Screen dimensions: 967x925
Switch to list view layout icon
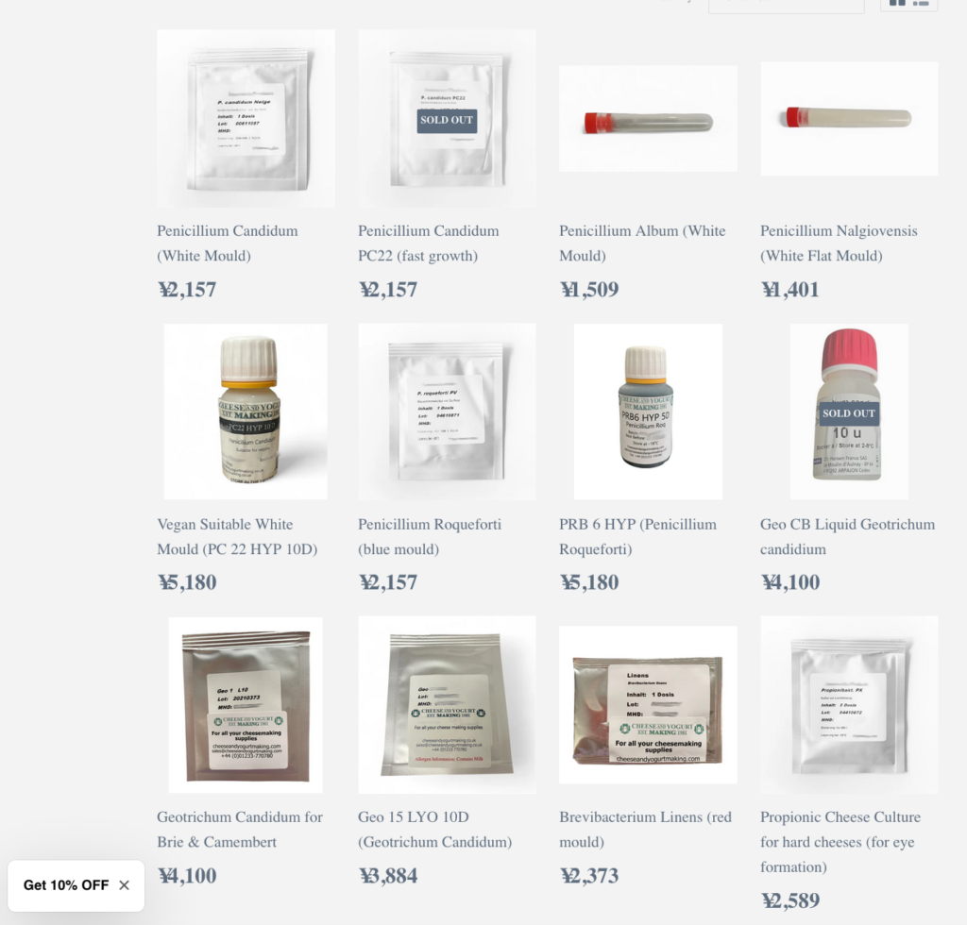[x=921, y=3]
